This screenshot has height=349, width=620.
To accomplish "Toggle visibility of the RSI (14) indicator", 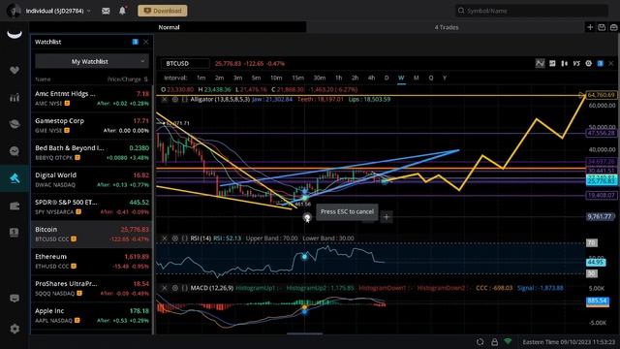I will (174, 238).
